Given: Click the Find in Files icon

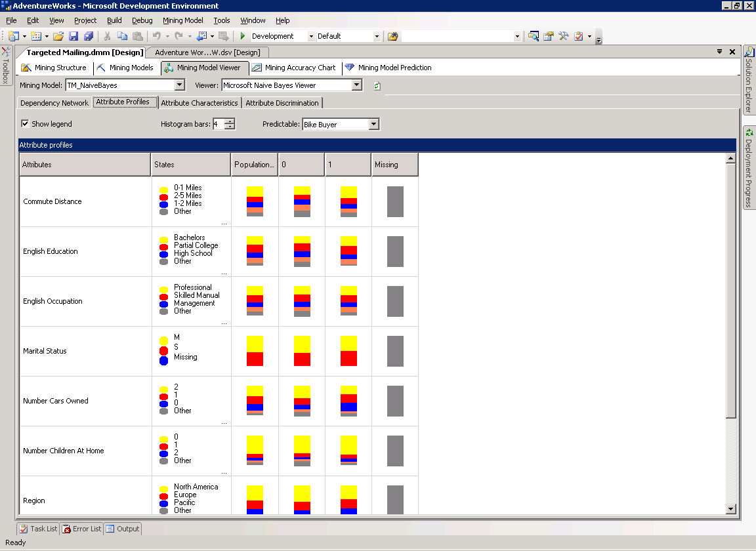Looking at the screenshot, I should [393, 36].
